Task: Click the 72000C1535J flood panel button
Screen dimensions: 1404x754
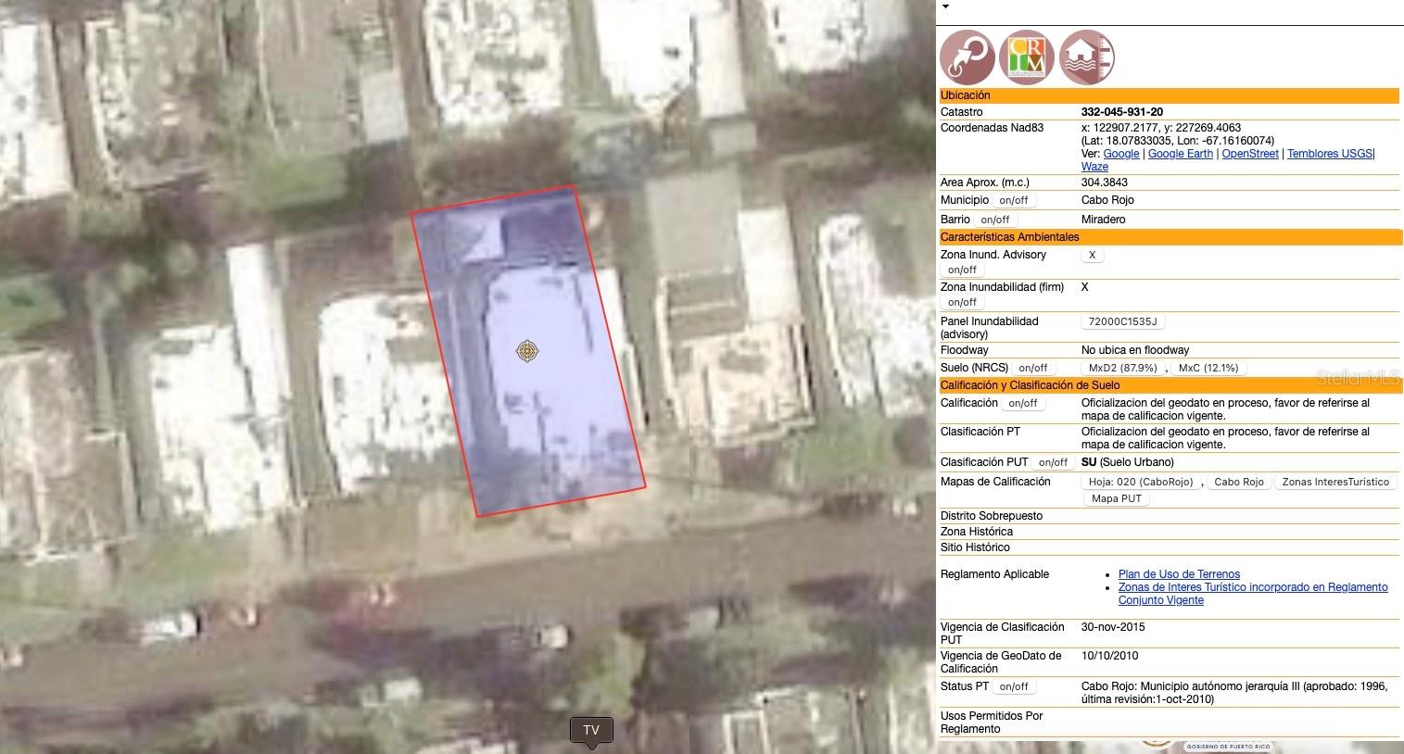Action: [x=1122, y=321]
